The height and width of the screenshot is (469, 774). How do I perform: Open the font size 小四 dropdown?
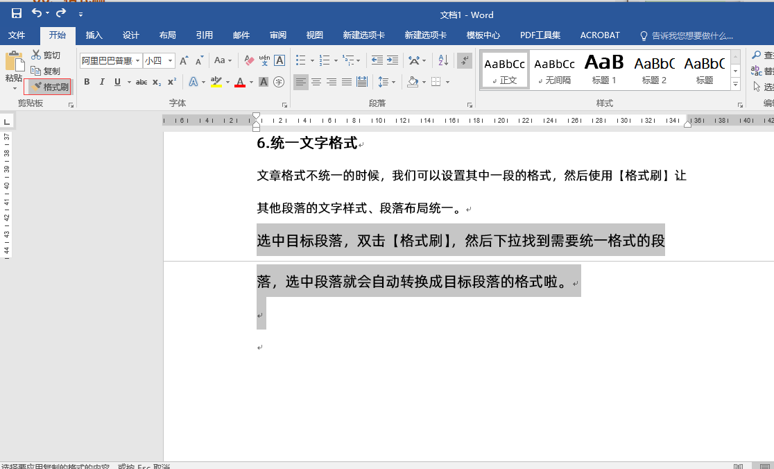pyautogui.click(x=171, y=61)
